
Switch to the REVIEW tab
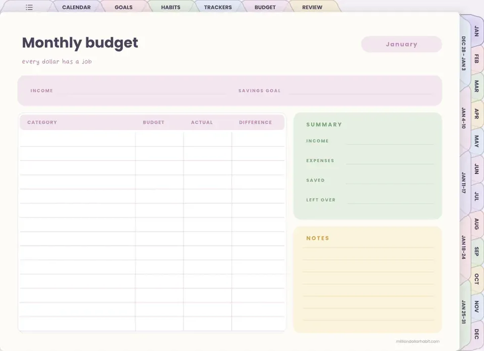[312, 7]
